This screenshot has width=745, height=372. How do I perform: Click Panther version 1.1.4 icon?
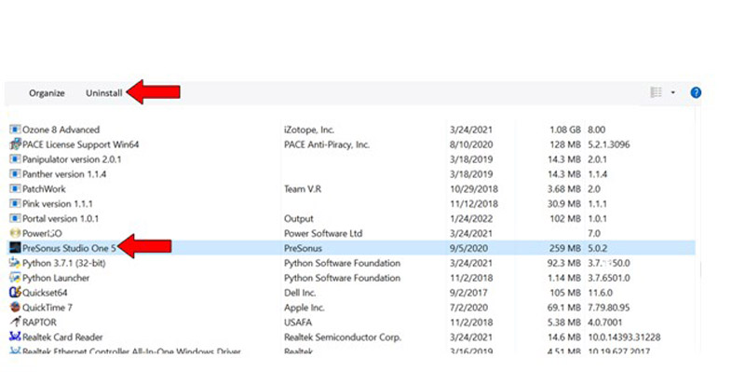(x=15, y=174)
